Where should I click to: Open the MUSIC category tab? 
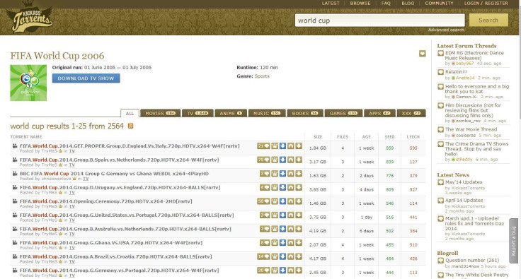coord(267,113)
